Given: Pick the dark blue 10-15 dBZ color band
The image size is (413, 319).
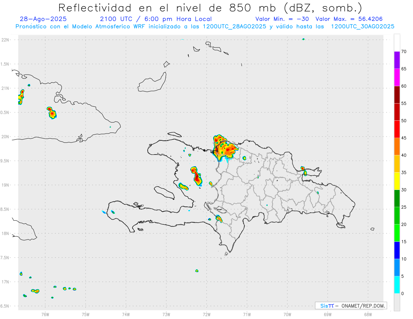Looking at the screenshot, I should (397, 250).
